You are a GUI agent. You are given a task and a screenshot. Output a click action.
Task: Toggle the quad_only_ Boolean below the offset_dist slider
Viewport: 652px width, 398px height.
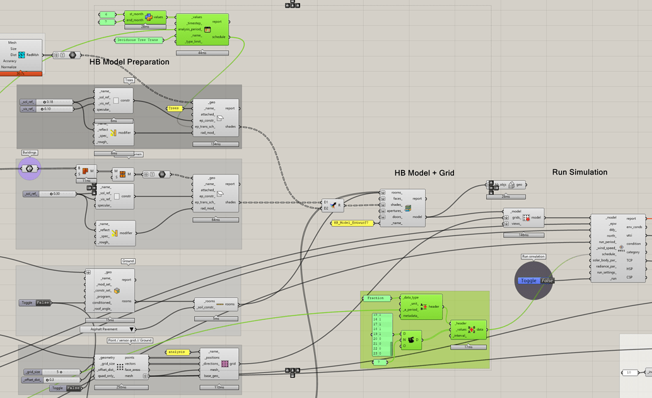click(66, 389)
